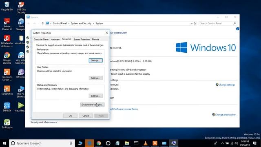The height and width of the screenshot is (147, 261).
Task: Click the network icon in system tray
Action: coord(232,143)
